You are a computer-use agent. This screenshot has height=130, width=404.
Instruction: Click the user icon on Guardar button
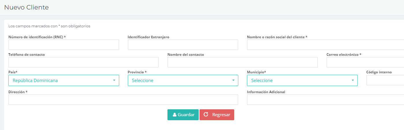coord(174,115)
